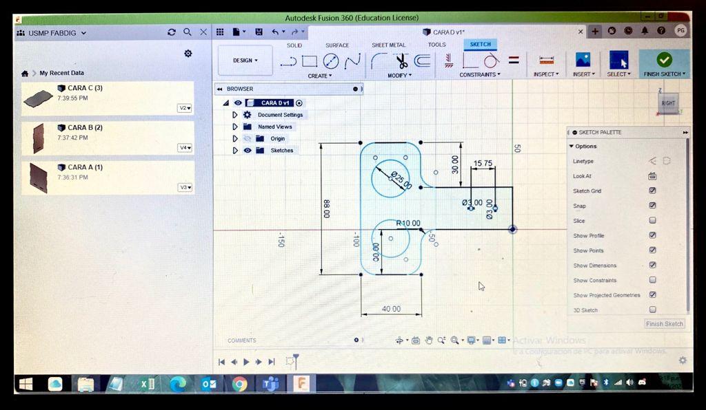
Task: Enable the Slice checkbox
Action: 652,220
